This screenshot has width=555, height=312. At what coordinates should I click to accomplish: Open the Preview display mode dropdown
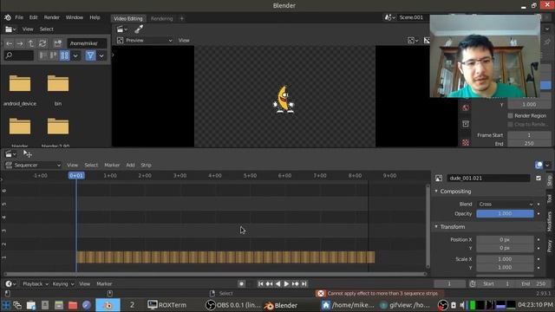click(145, 41)
